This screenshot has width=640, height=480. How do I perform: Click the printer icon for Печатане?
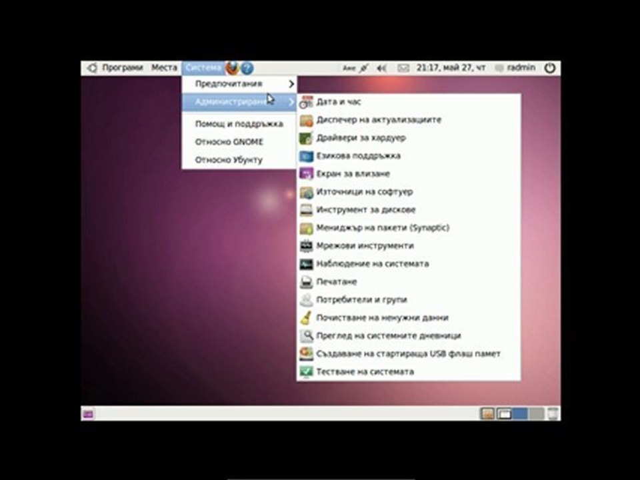[x=306, y=281]
